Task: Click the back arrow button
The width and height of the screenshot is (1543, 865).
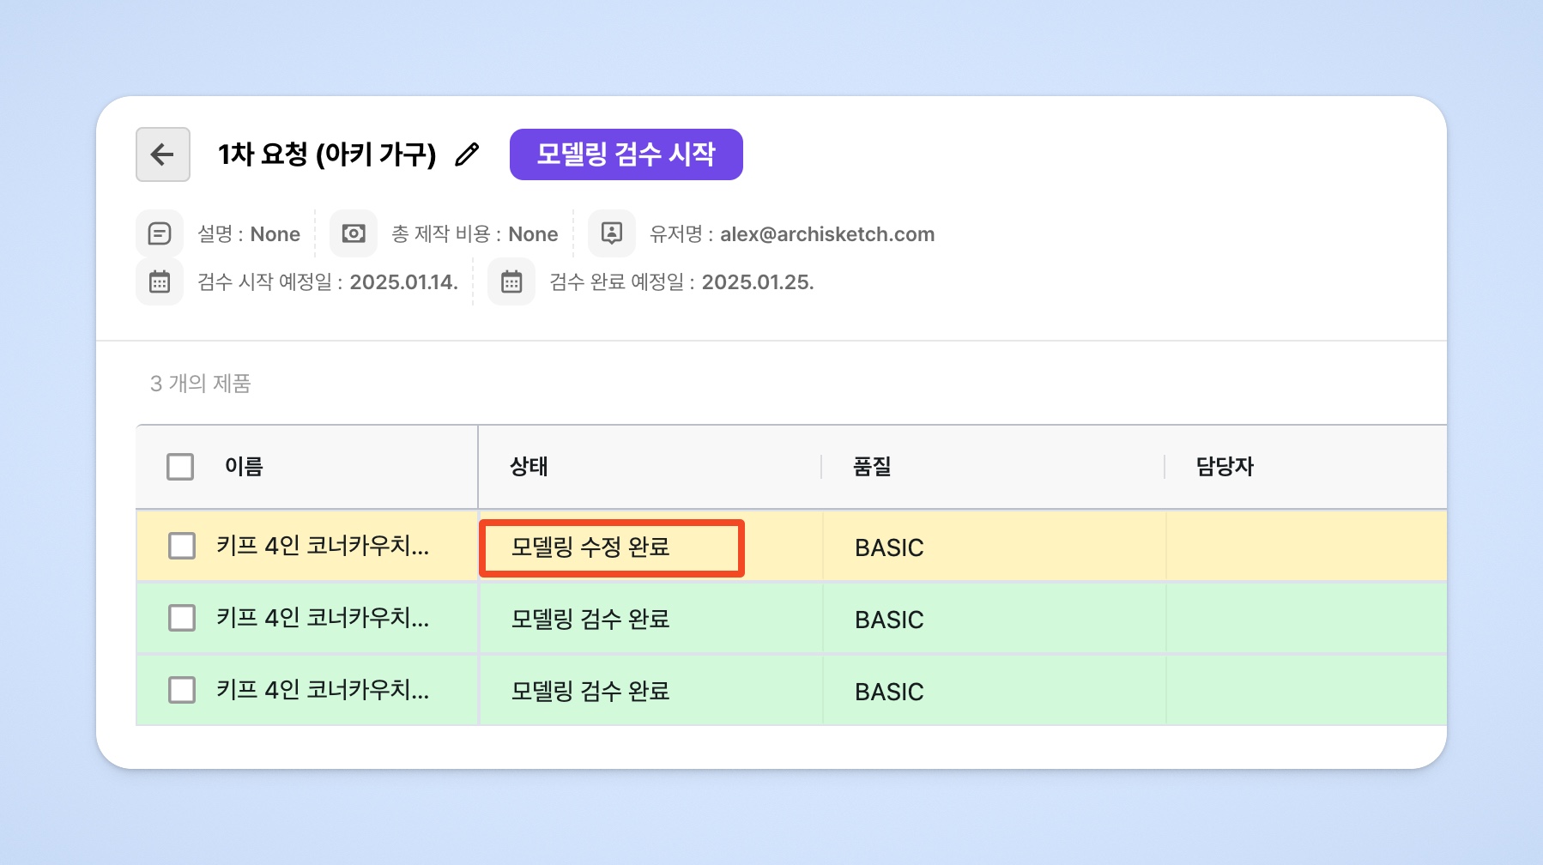Action: pos(162,154)
